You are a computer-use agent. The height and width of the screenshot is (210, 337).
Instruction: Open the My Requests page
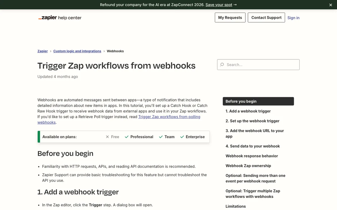tap(230, 17)
